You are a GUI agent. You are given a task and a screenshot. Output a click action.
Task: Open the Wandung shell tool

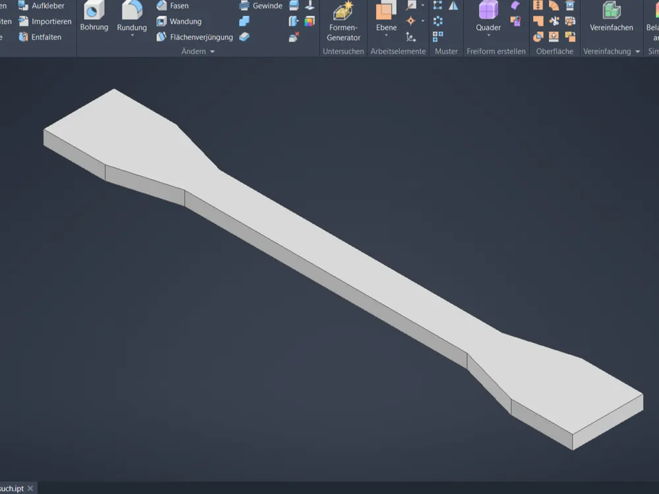179,21
